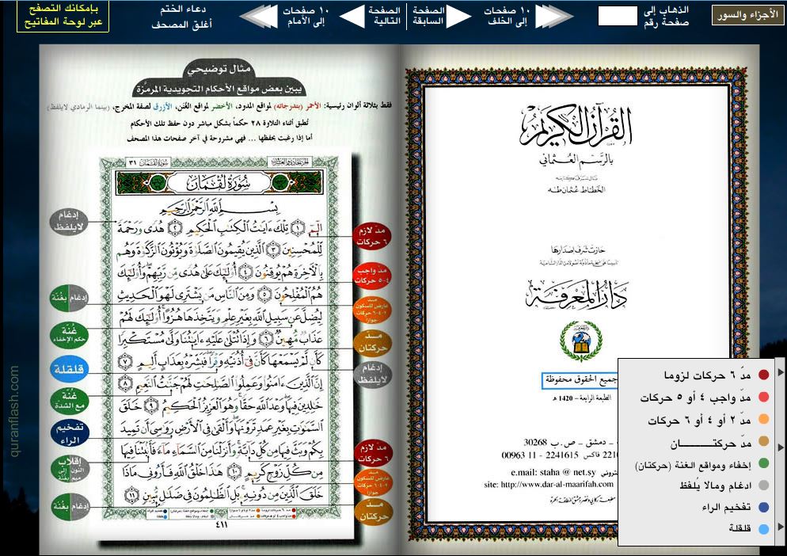Select the مد واجب ٤-٥ حركات marker
Screen dimensions: 787x556
point(372,274)
